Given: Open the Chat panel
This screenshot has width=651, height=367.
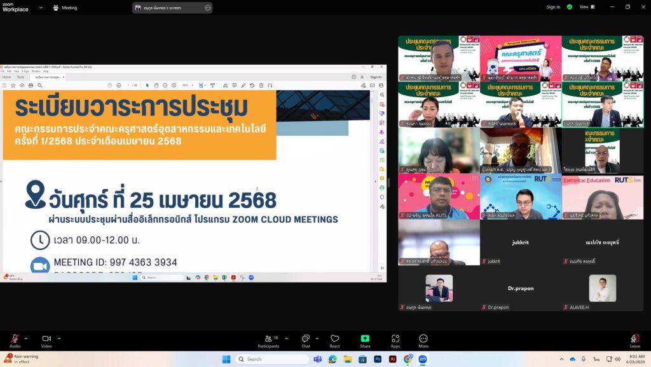Looking at the screenshot, I should tap(306, 341).
